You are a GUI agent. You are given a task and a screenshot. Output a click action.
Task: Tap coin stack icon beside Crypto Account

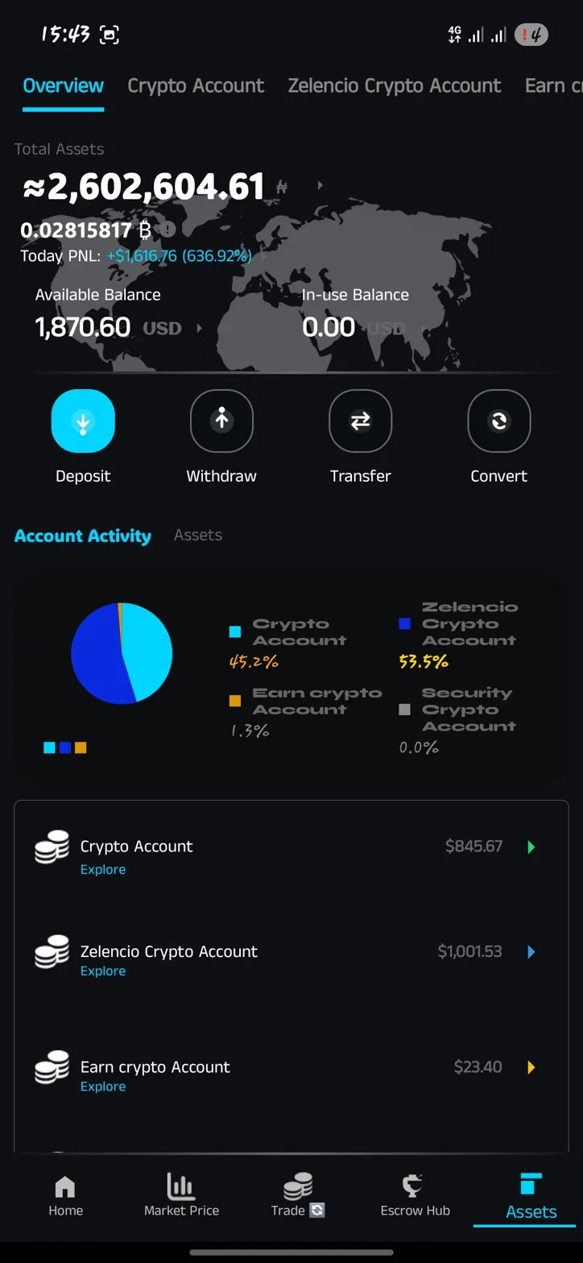52,848
